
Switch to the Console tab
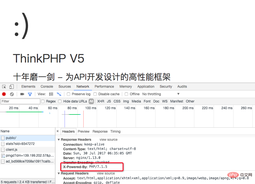tap(47, 87)
